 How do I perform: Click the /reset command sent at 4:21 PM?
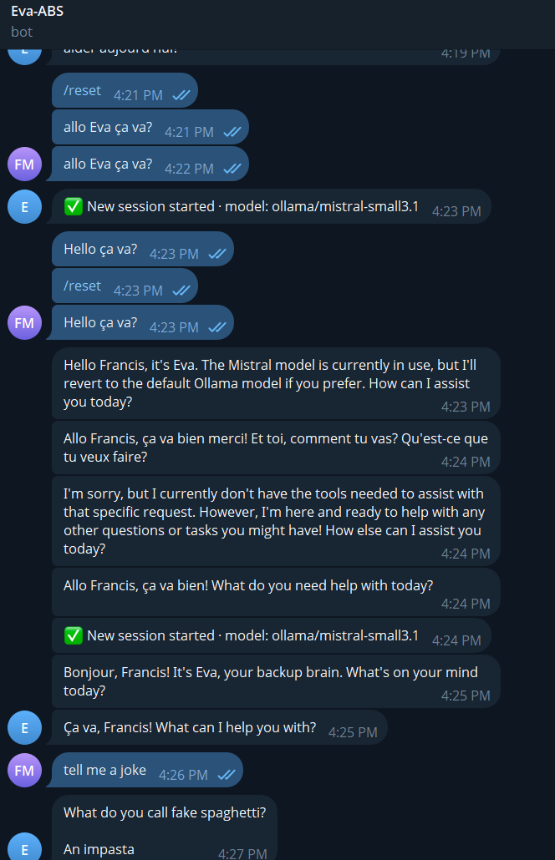click(82, 90)
